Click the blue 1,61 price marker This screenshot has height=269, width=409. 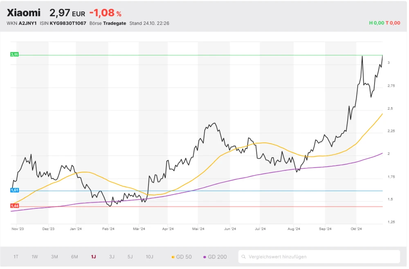[x=14, y=190]
